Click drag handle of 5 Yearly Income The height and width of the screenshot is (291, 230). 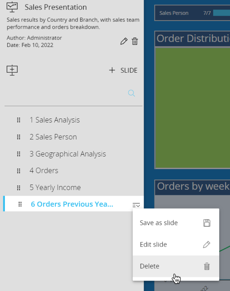point(19,187)
